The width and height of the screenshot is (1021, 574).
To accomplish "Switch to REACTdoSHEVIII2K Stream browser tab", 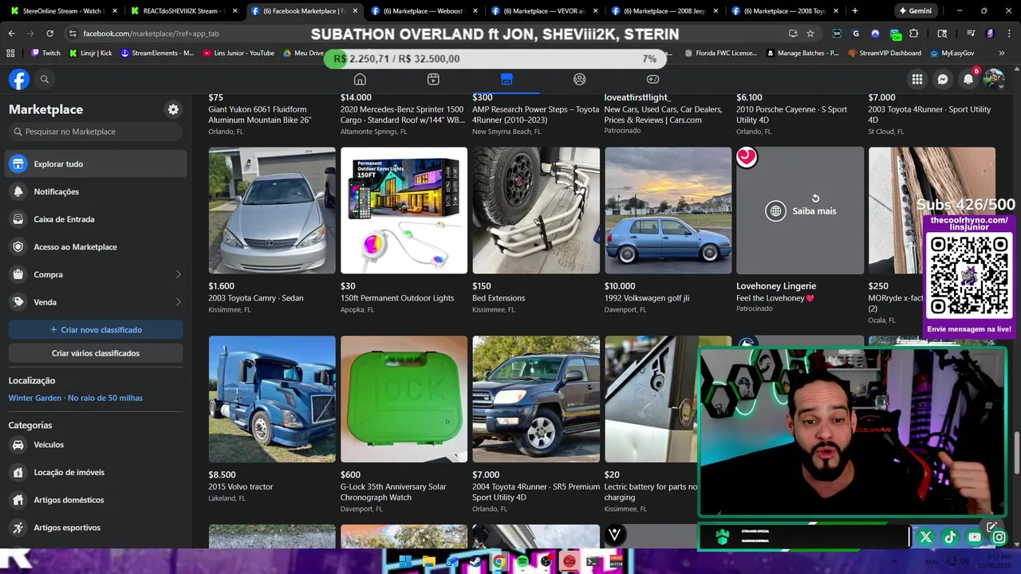I will point(182,11).
